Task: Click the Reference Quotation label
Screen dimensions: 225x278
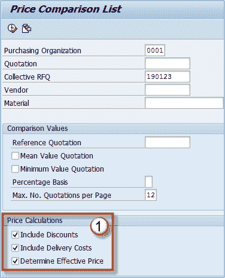Action: 47,143
